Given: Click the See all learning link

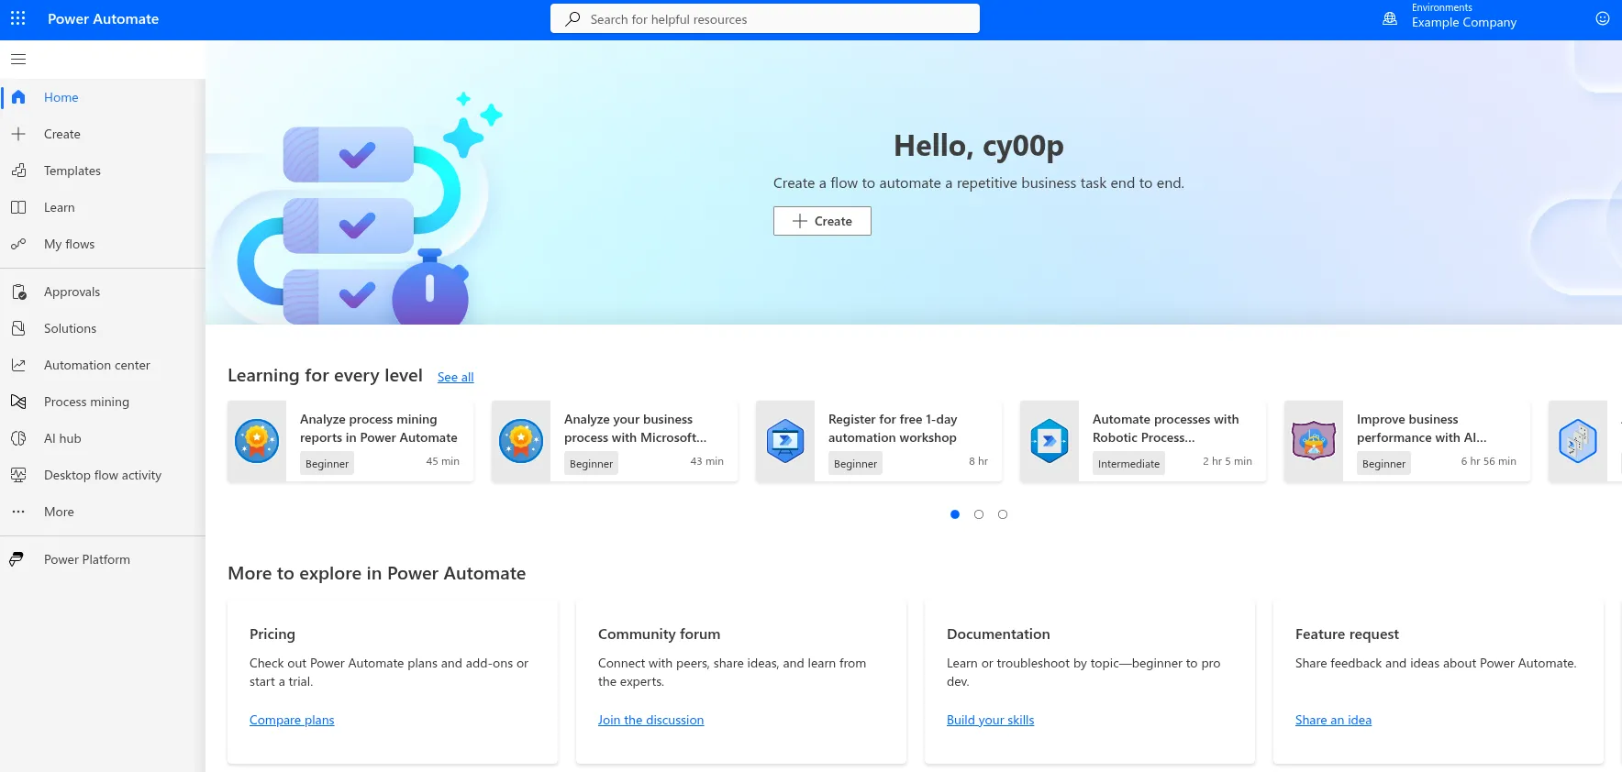Looking at the screenshot, I should [x=456, y=377].
